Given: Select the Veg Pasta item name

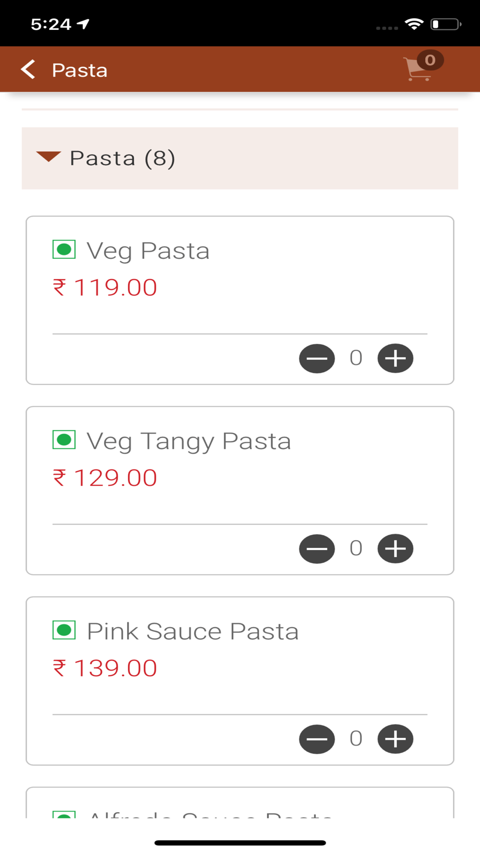Looking at the screenshot, I should point(148,251).
